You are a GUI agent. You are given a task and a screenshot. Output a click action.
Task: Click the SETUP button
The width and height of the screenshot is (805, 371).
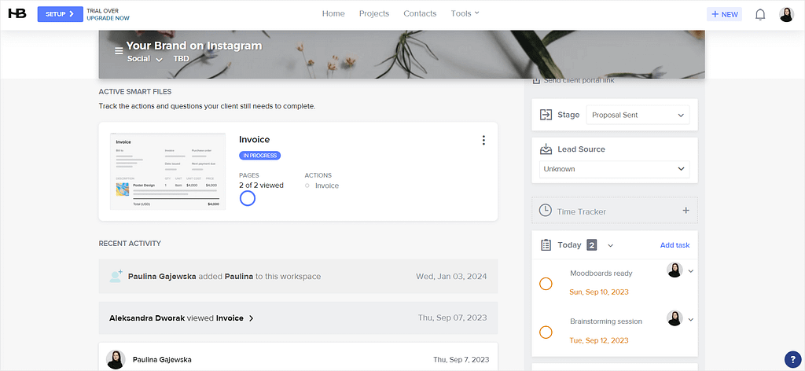coord(60,14)
